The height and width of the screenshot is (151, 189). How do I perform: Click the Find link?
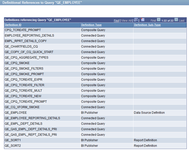pos(116,21)
